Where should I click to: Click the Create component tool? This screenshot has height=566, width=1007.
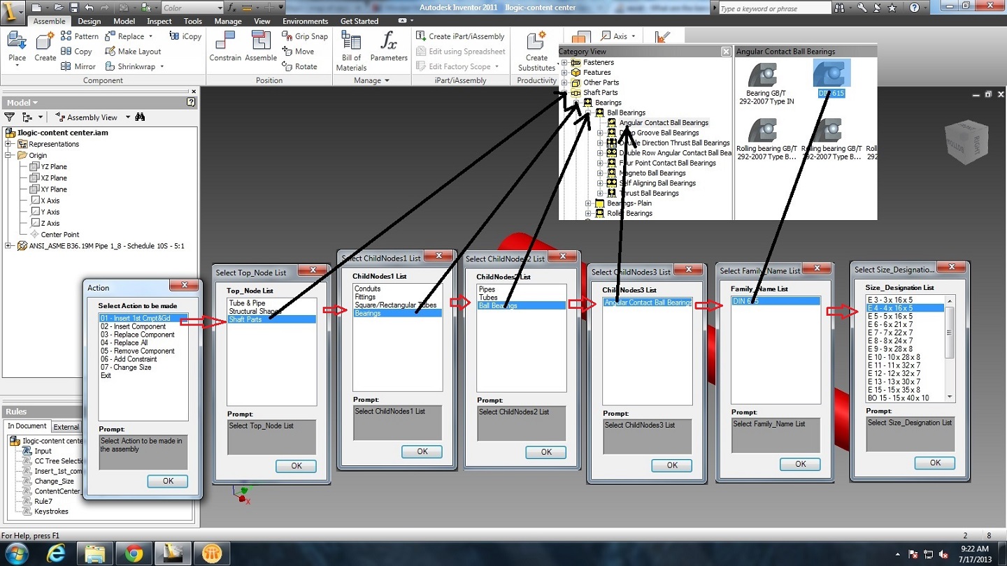click(45, 48)
